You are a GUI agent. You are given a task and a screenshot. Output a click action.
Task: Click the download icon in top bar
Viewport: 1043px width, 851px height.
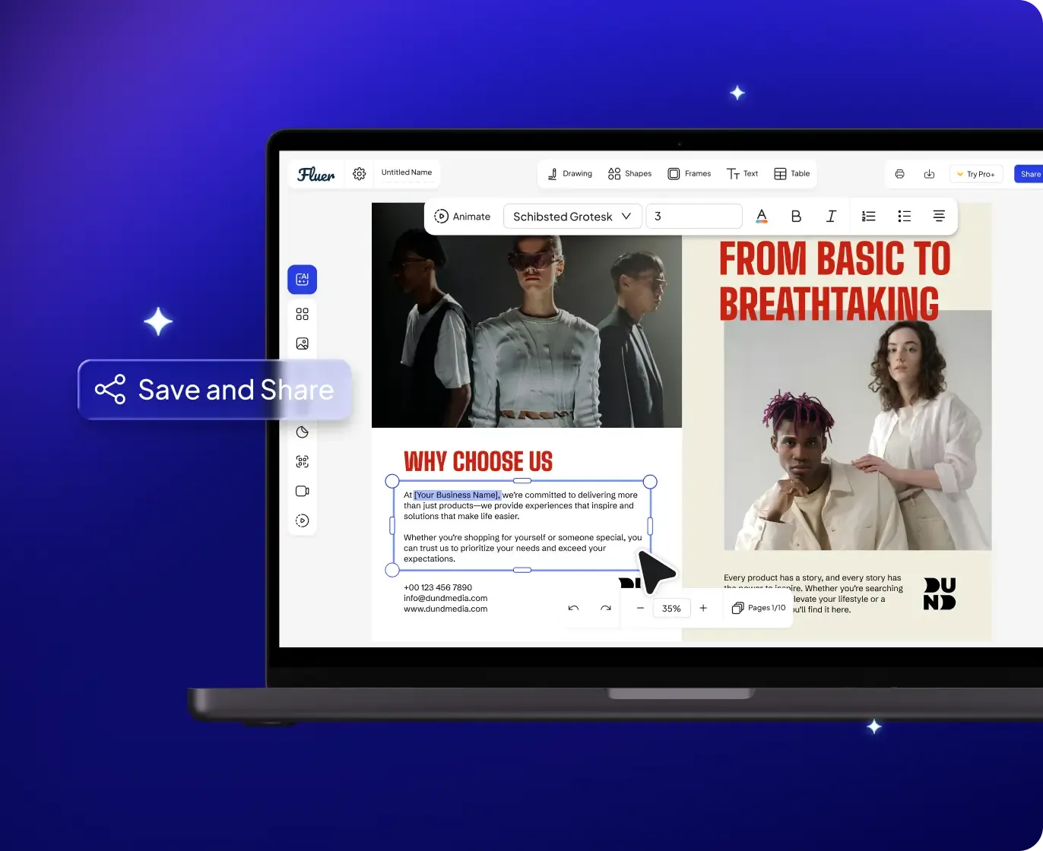(929, 173)
